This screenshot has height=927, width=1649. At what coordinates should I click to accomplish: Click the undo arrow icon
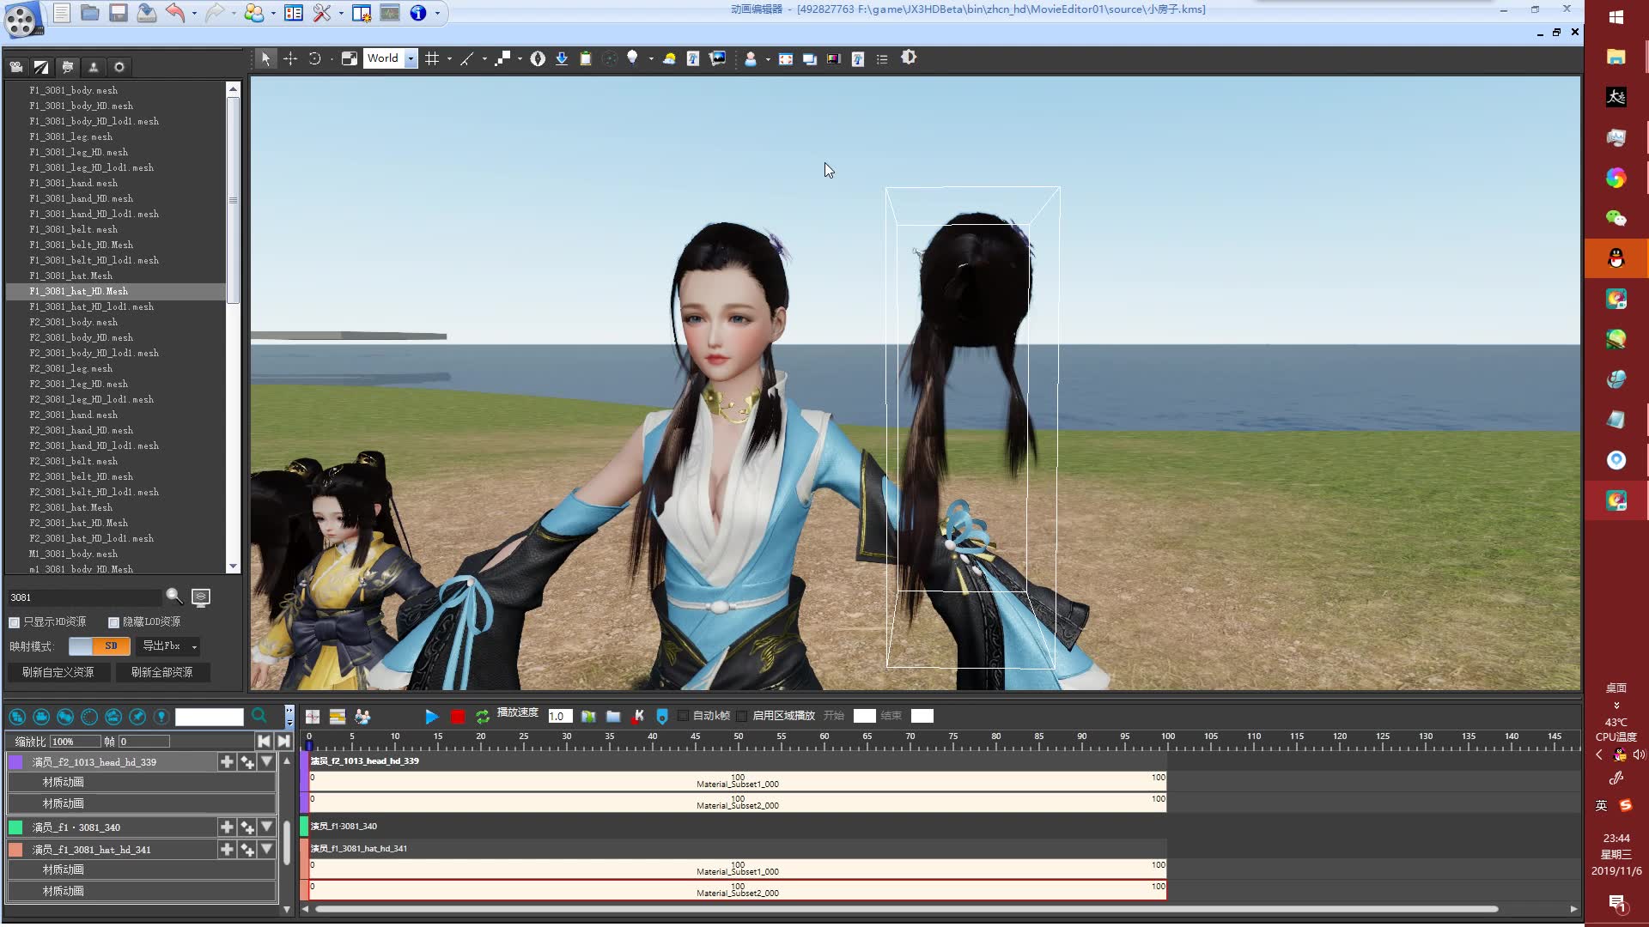click(x=175, y=13)
